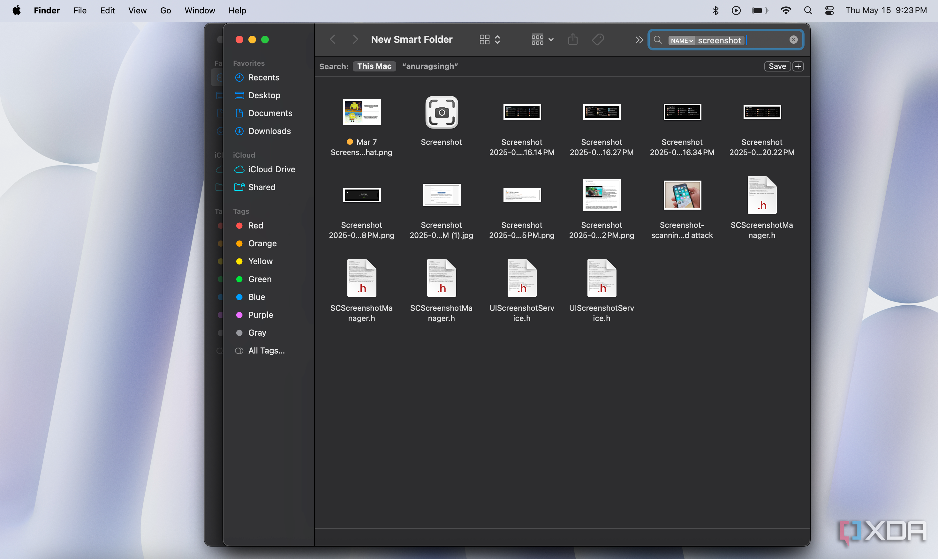
Task: Select the Red tag
Action: (255, 226)
